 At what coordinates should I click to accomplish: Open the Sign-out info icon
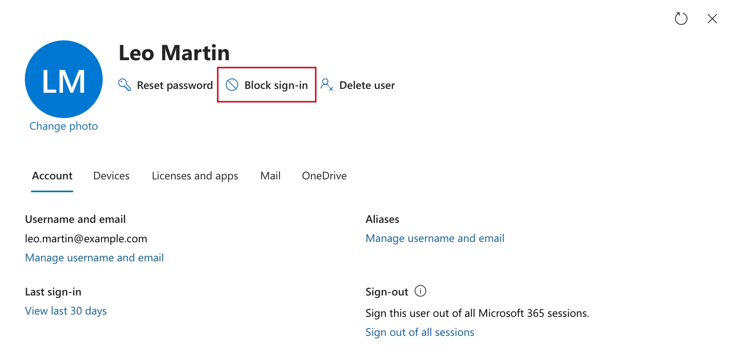click(x=420, y=291)
